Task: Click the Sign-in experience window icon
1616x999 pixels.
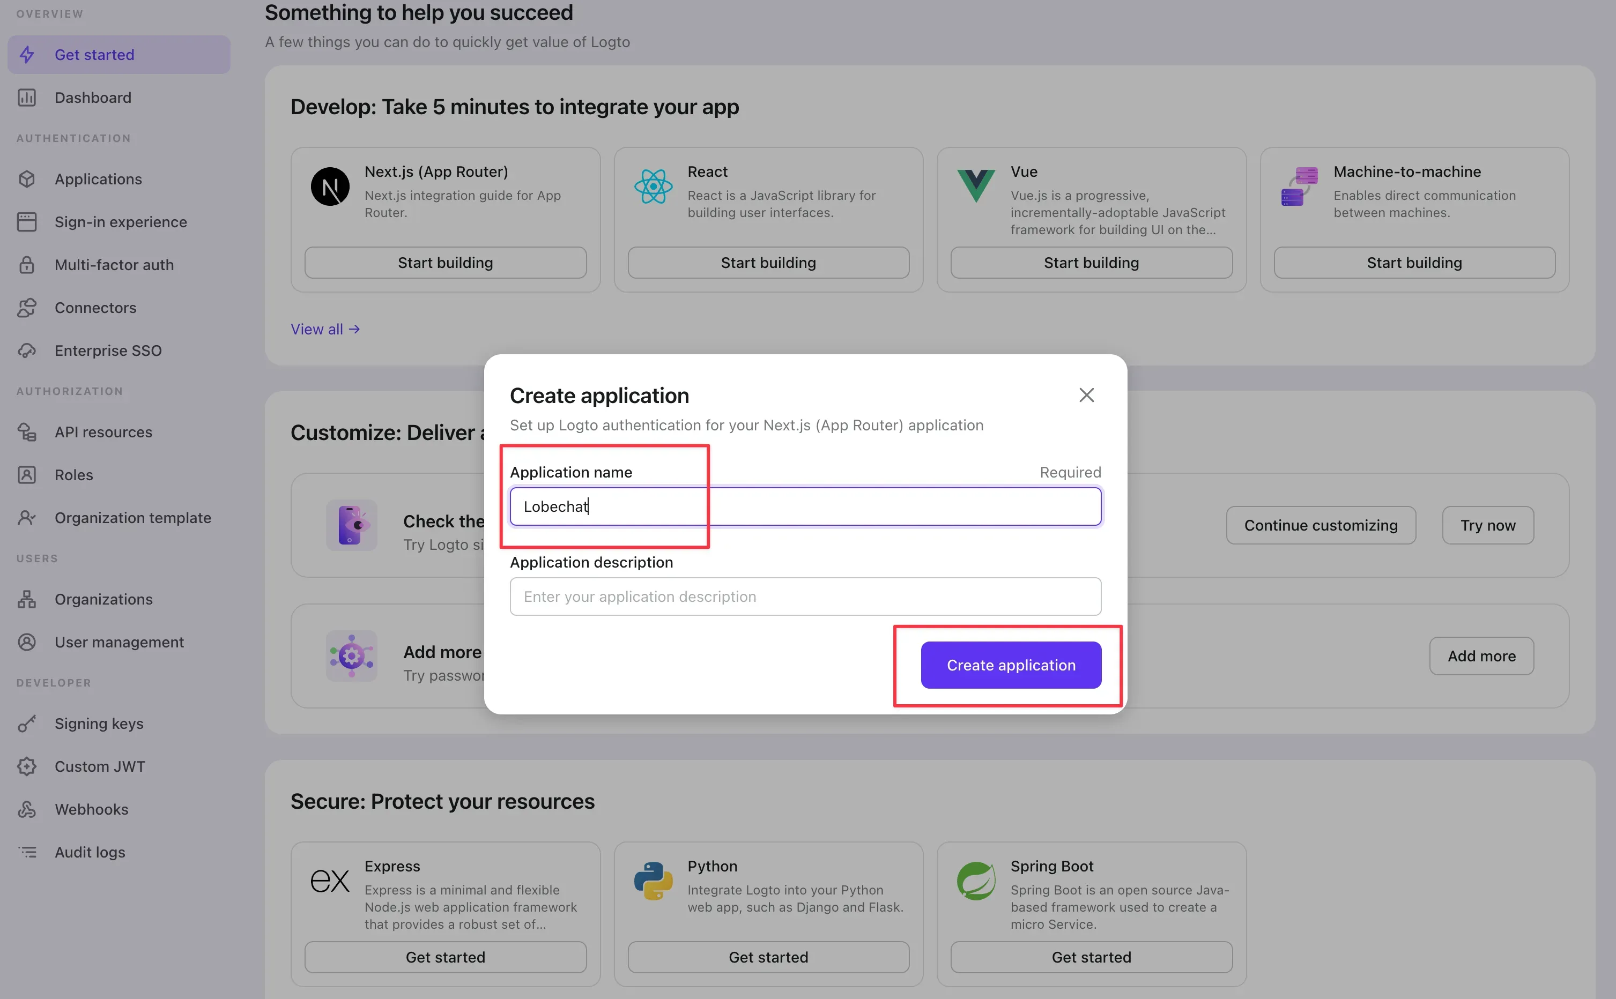Action: tap(27, 222)
